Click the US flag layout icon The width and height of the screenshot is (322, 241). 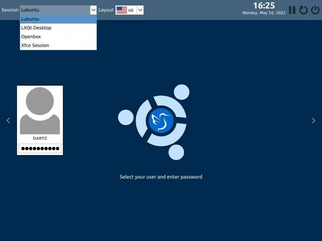click(x=122, y=10)
